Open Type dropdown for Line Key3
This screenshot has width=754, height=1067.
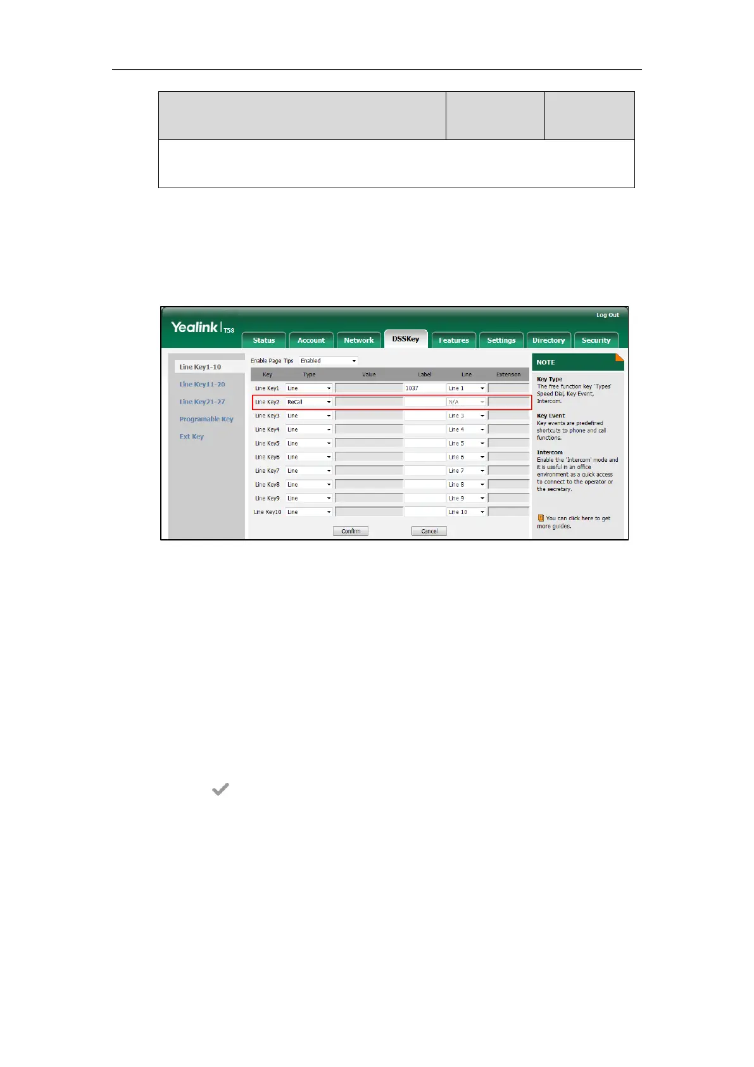309,416
